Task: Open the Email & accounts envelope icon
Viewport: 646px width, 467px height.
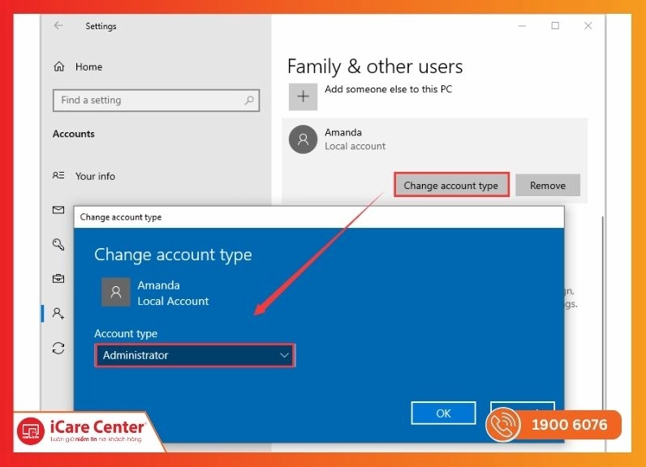Action: (x=58, y=210)
